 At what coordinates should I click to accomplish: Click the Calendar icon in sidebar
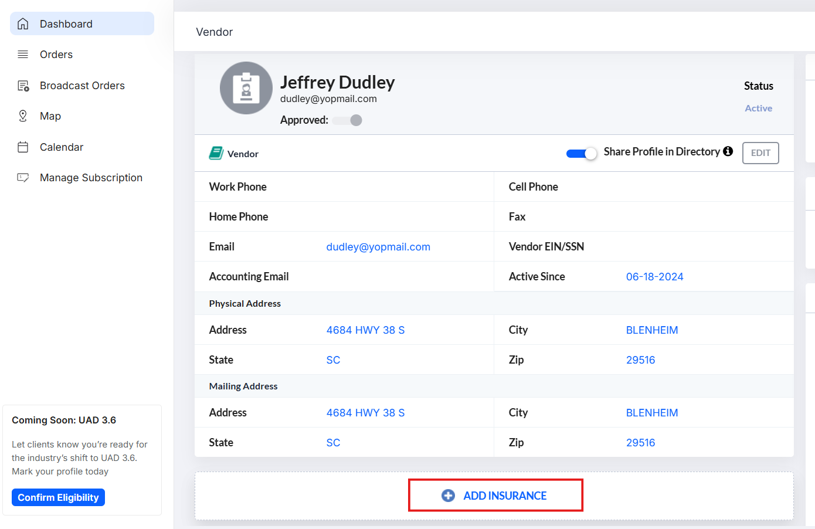[x=23, y=147]
